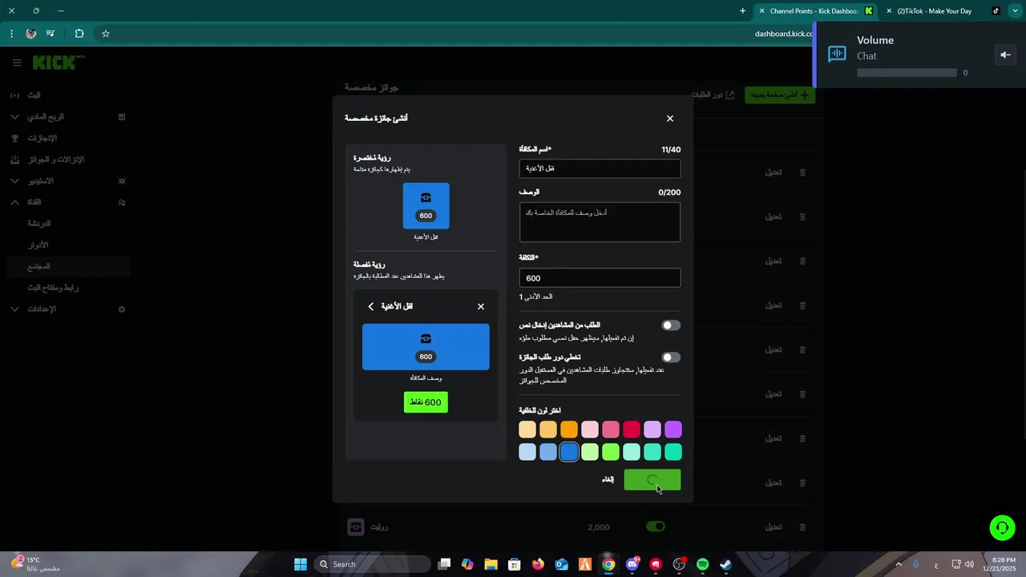This screenshot has height=577, width=1026.
Task: Open the browser media controls icon
Action: coord(50,34)
